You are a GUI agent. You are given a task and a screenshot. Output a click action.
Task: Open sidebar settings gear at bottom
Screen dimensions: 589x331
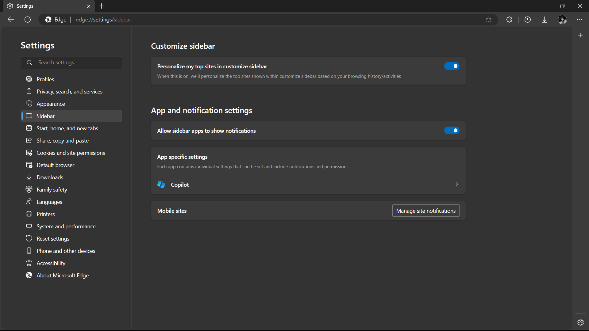580,322
